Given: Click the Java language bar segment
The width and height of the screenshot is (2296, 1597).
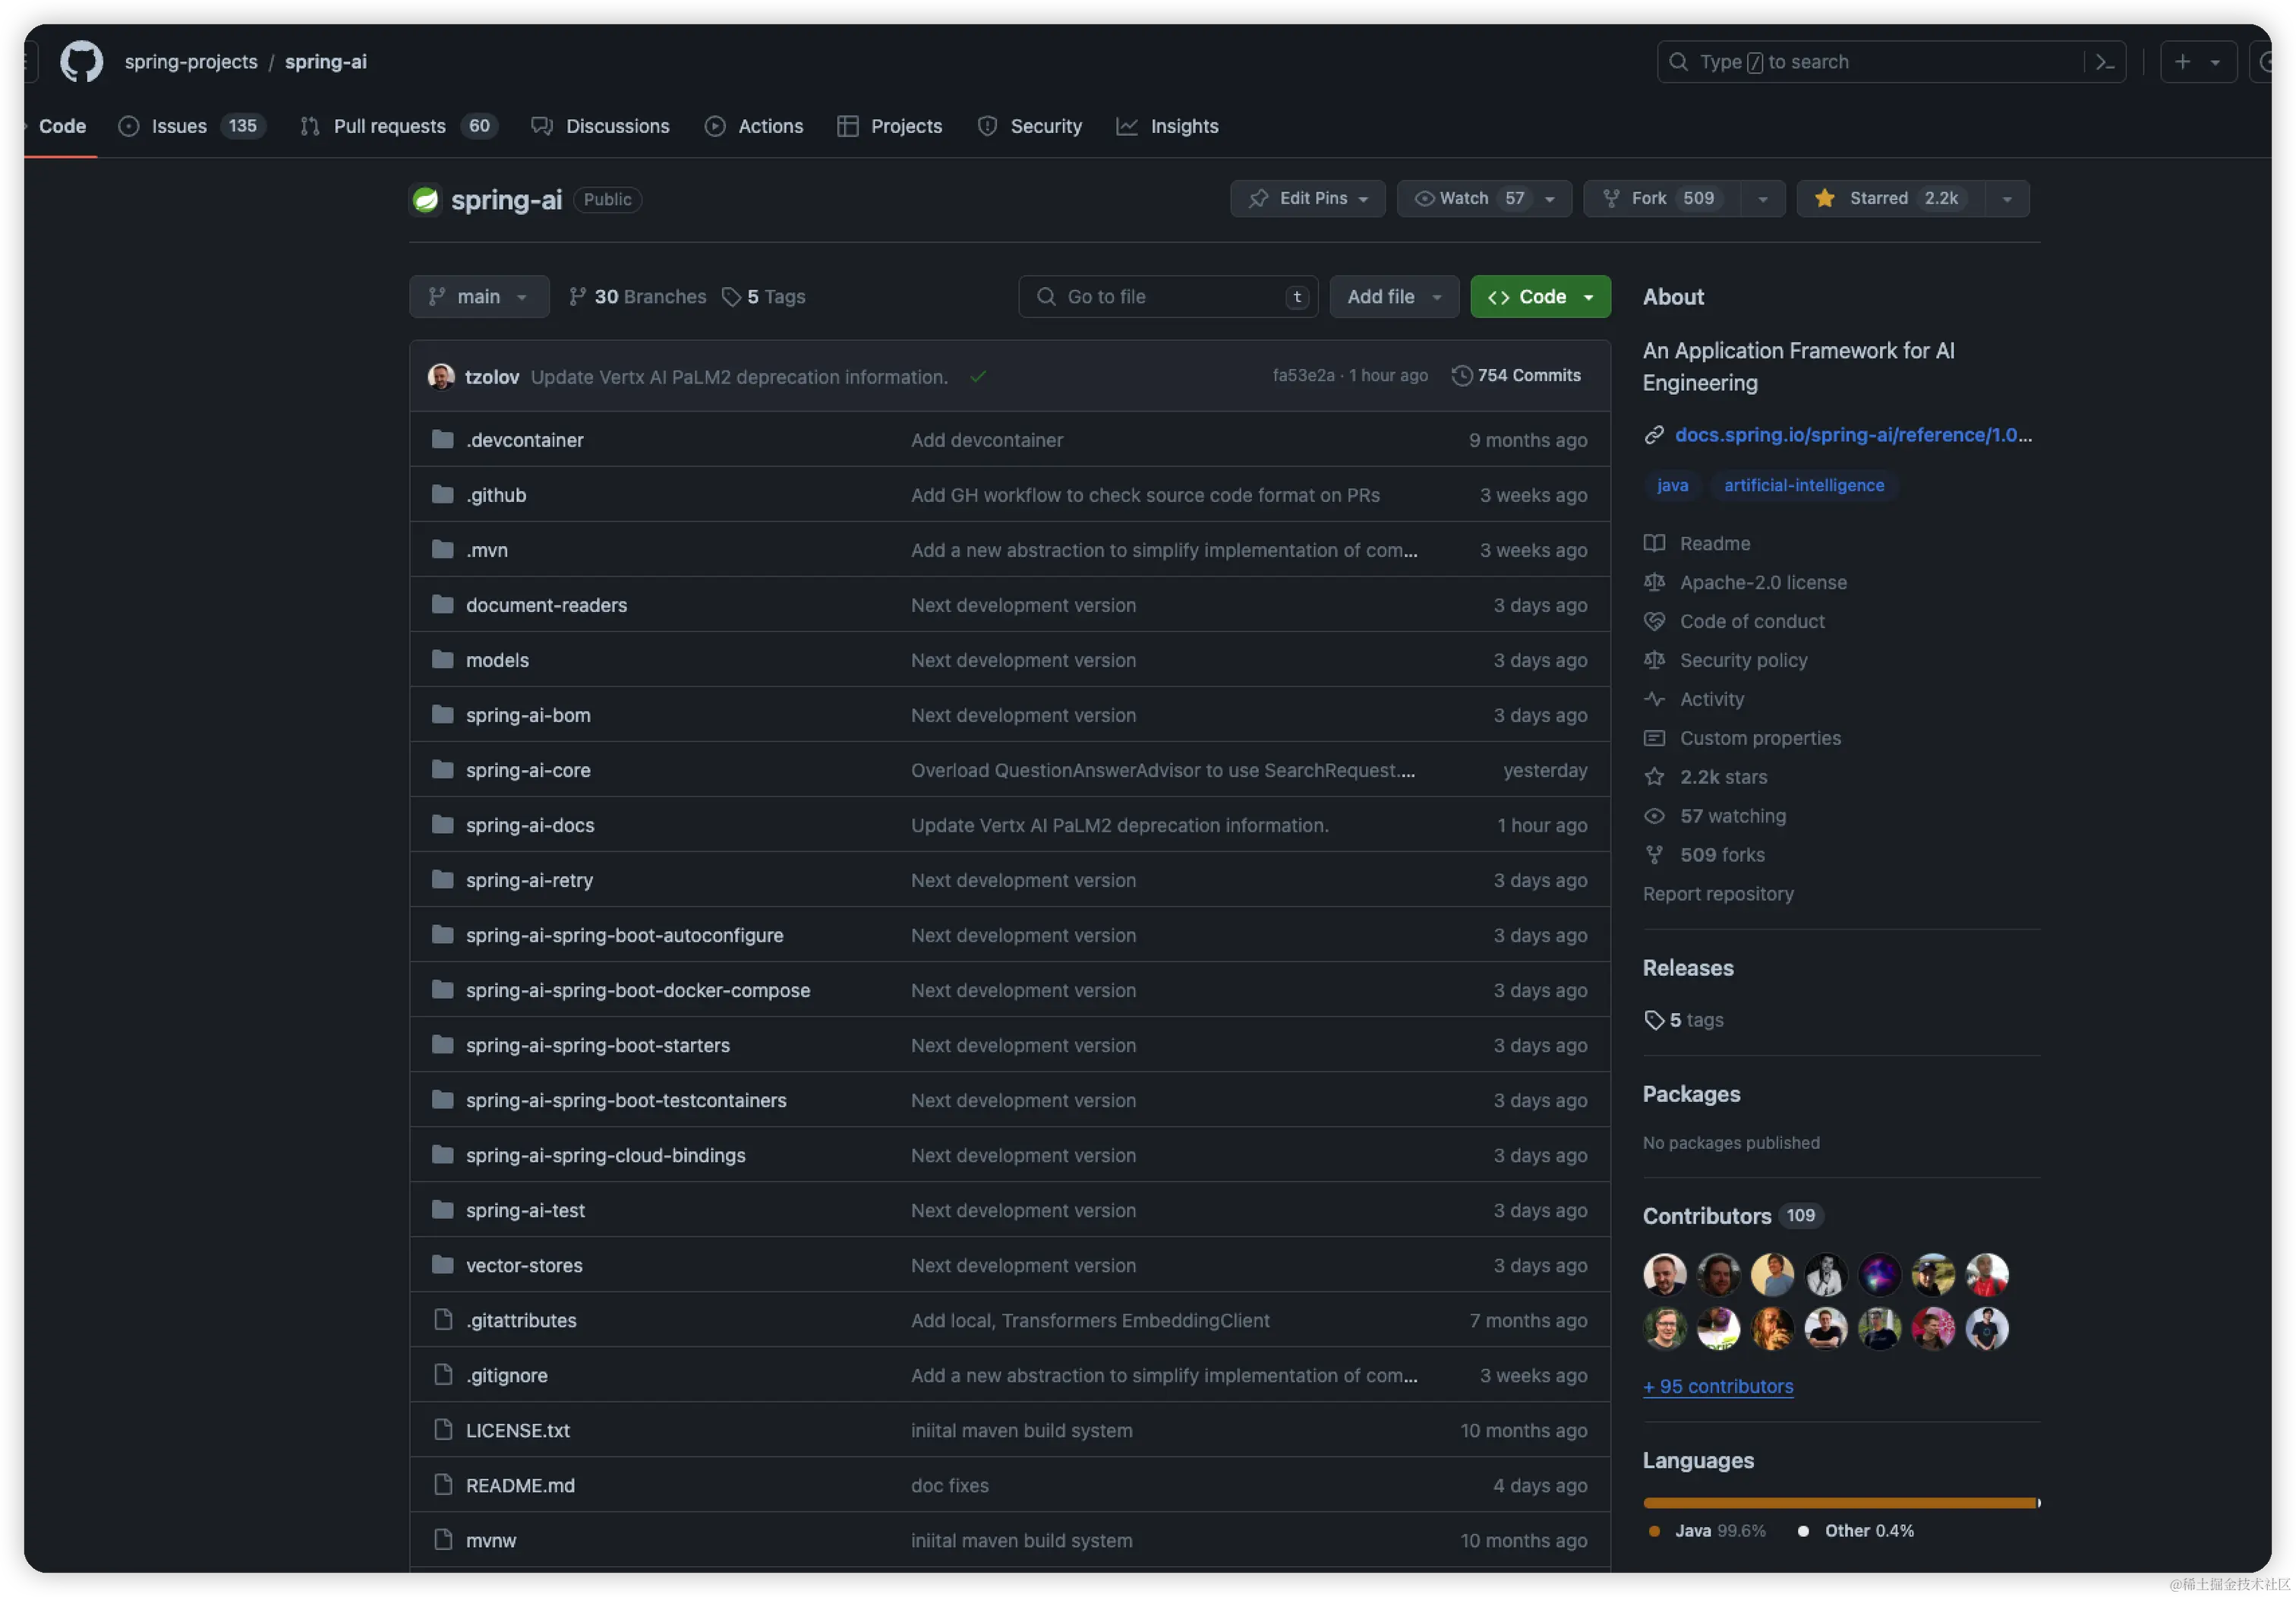Looking at the screenshot, I should 1839,1502.
